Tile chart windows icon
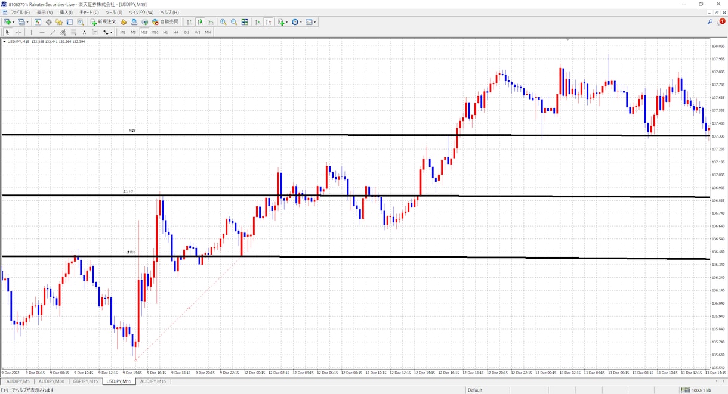728x394 pixels. 245,22
